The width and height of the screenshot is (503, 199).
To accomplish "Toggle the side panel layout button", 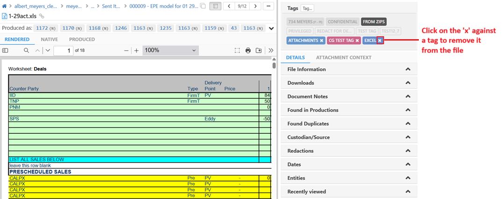I will click(215, 6).
